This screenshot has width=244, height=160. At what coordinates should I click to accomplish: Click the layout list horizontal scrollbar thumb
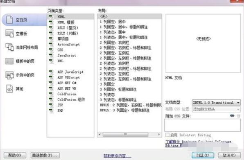(x=125, y=134)
